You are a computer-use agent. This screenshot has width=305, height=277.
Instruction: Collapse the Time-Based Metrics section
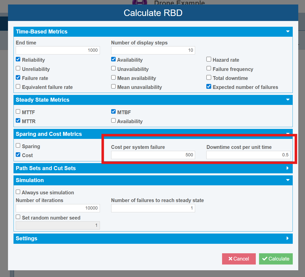coord(288,31)
